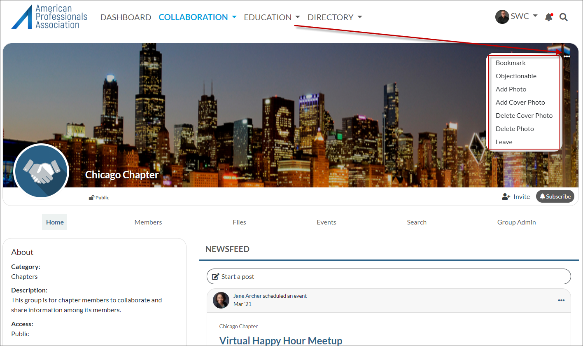The image size is (583, 346).
Task: Click the SWC user avatar photo
Action: [502, 17]
